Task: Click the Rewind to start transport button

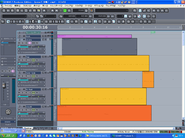Action: click(44, 11)
